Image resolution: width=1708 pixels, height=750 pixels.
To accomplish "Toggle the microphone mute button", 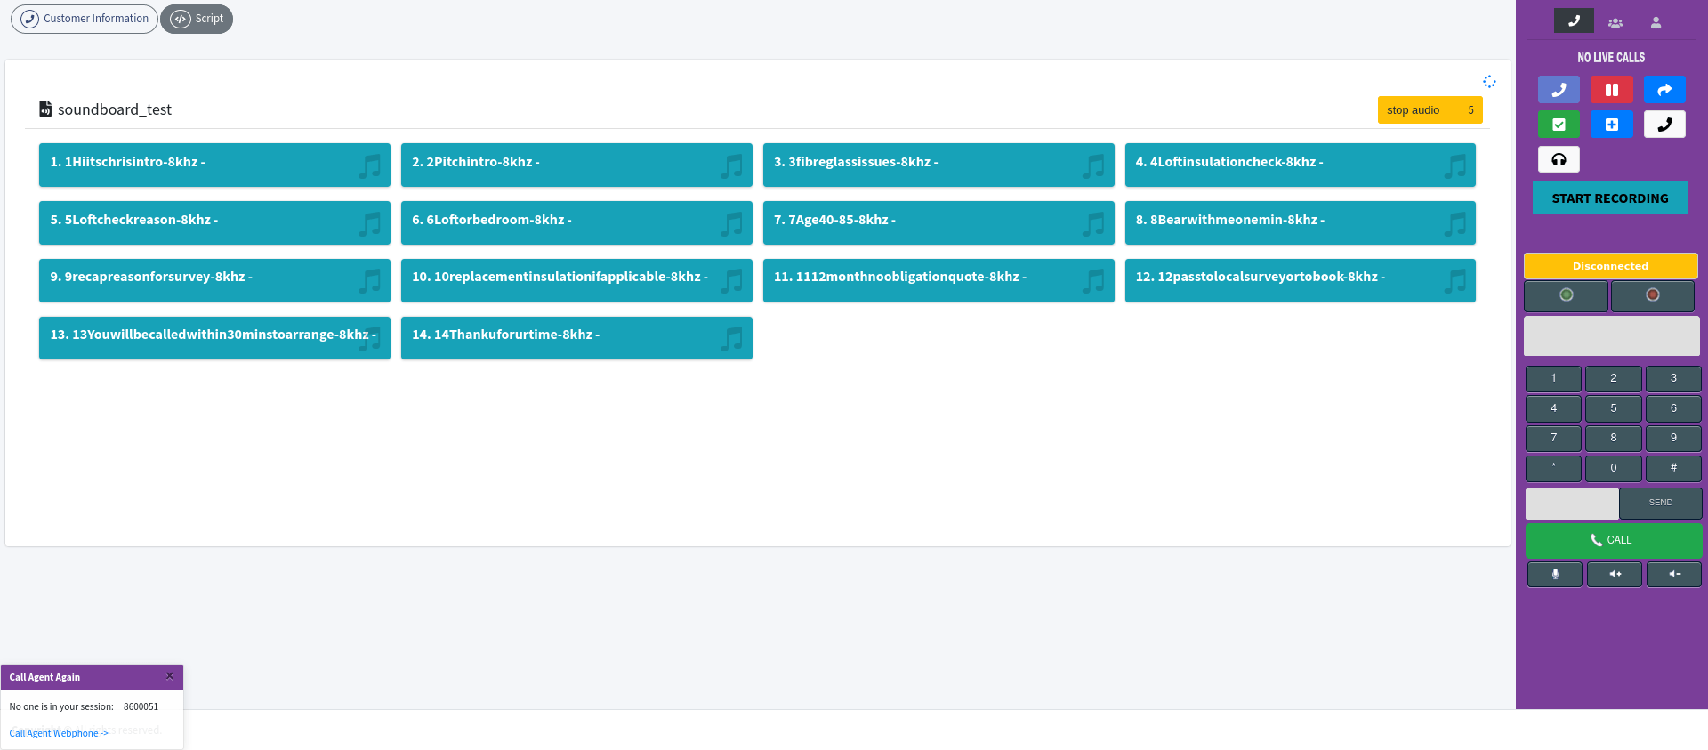I will [x=1555, y=575].
